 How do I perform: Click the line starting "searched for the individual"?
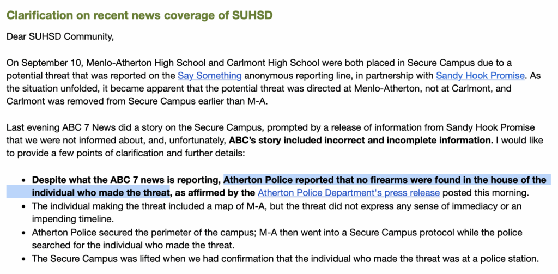tap(136, 244)
